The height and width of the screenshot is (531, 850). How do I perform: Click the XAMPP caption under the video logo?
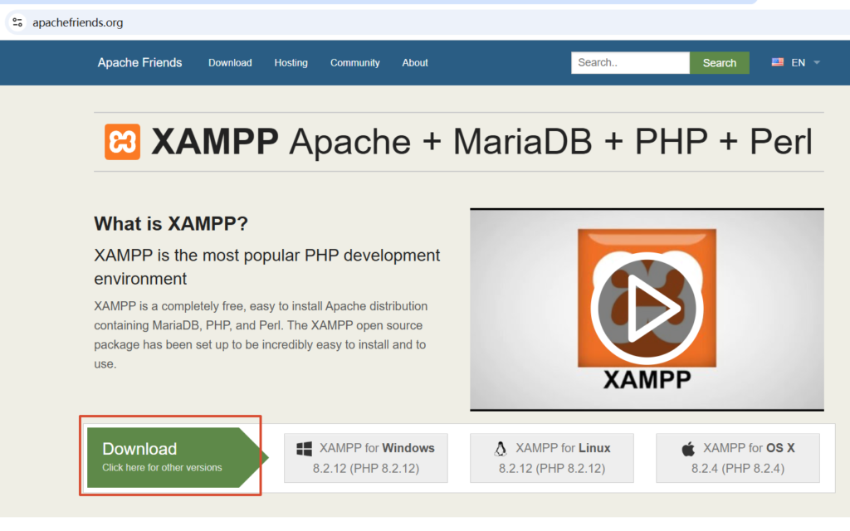click(x=647, y=379)
